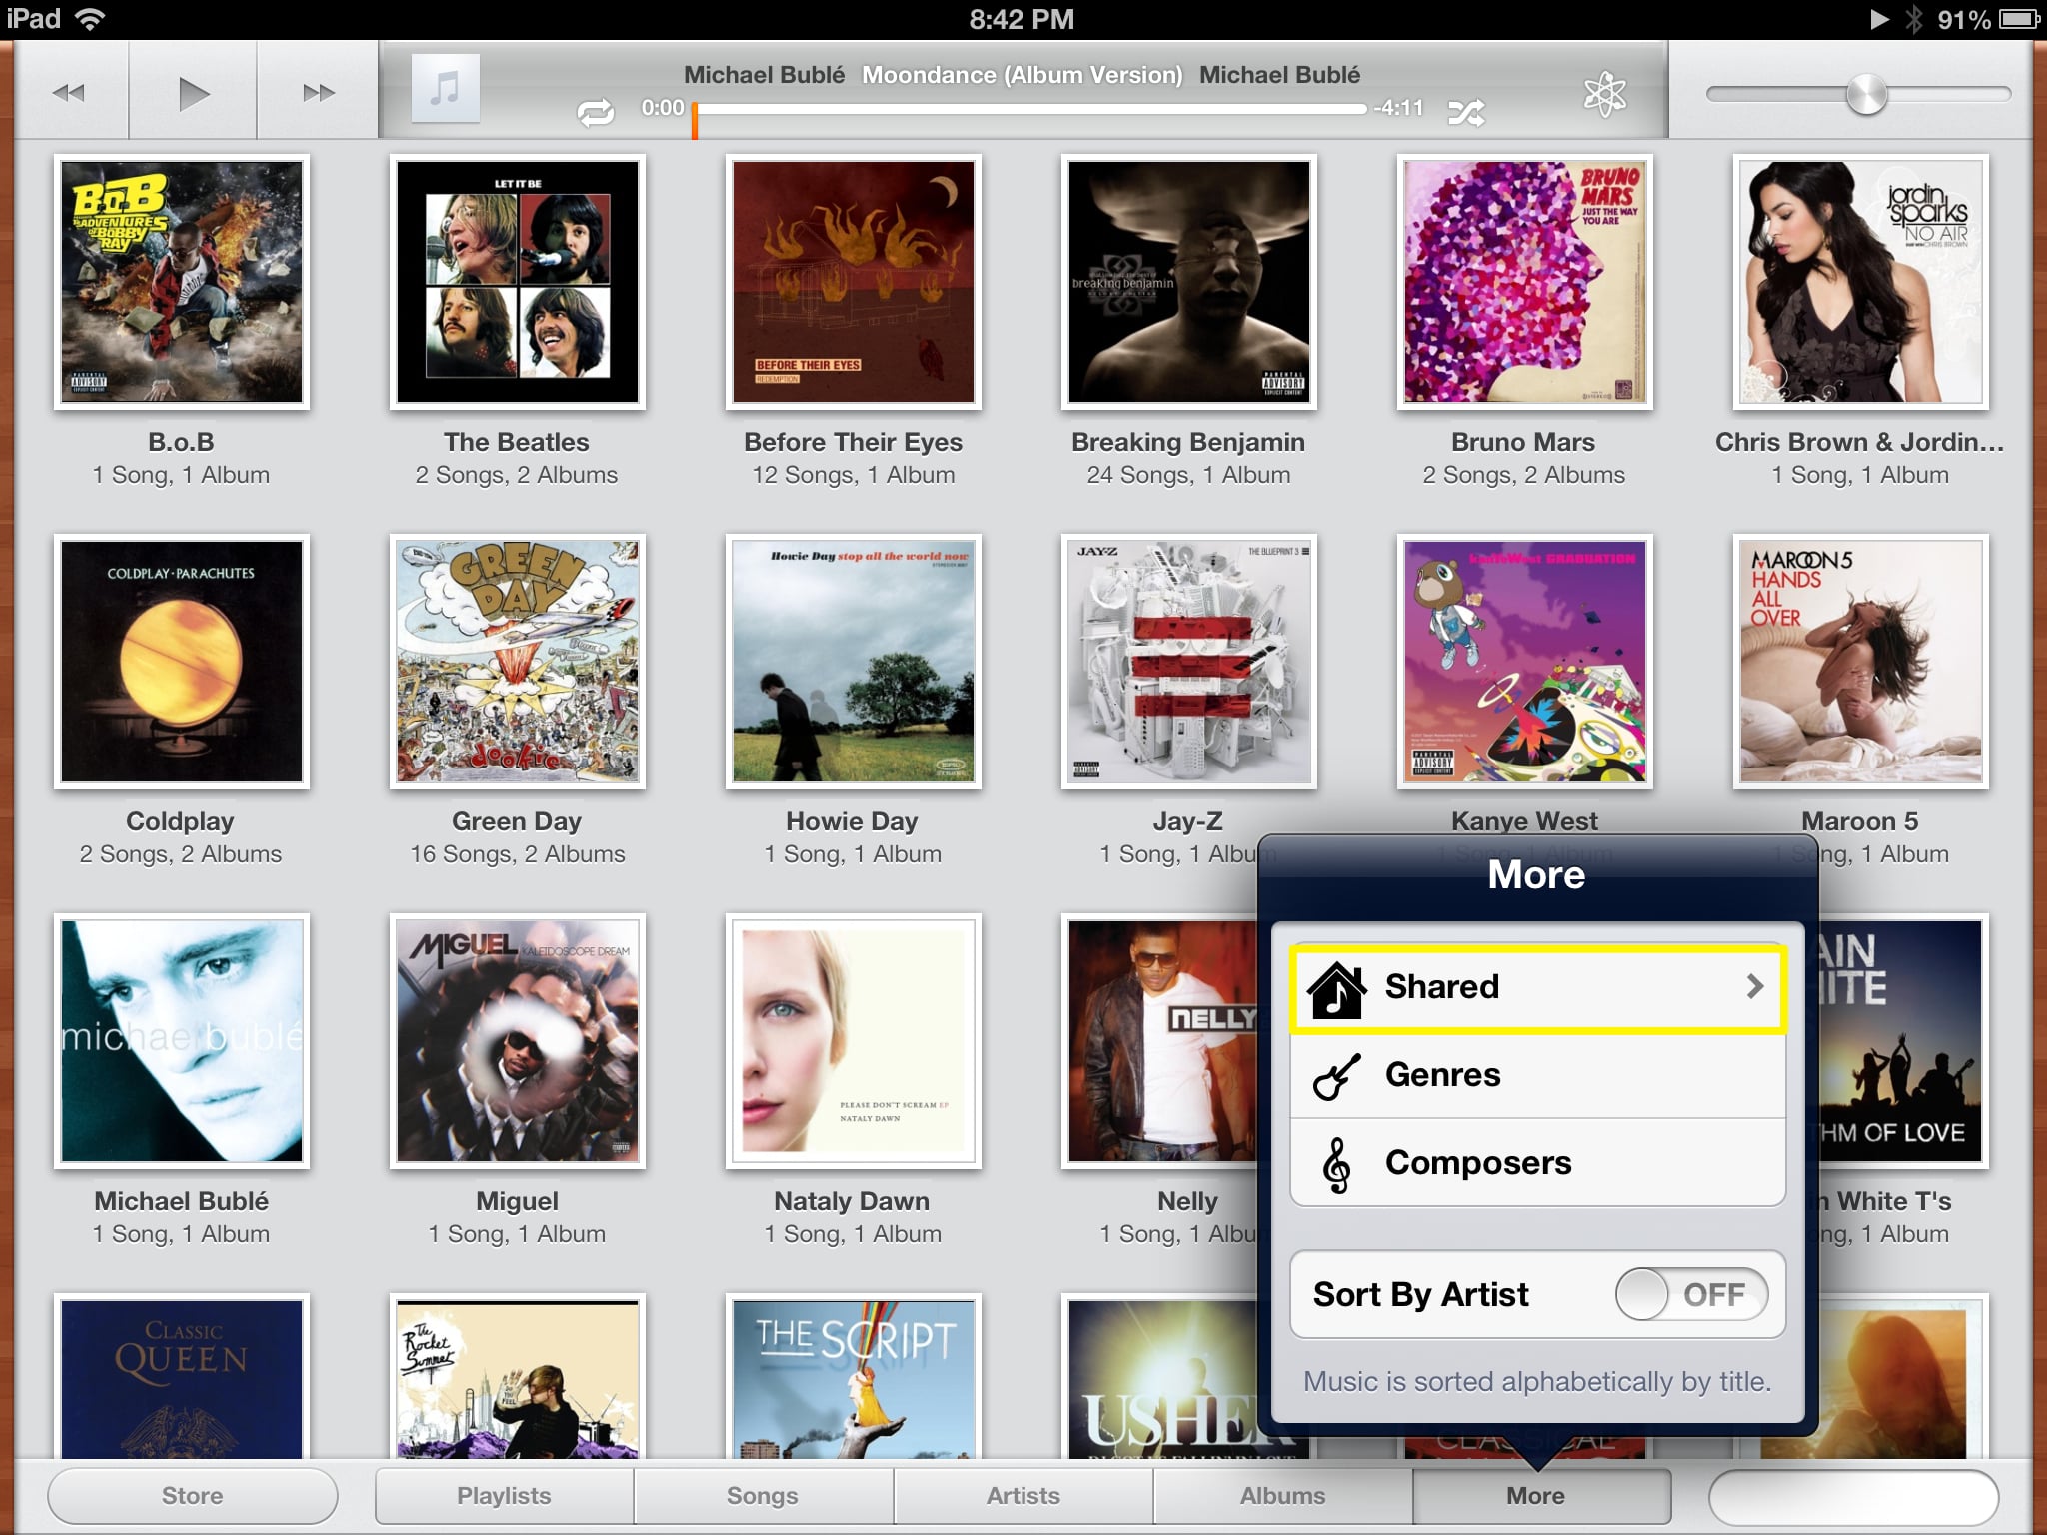Skip to next track button

[319, 93]
